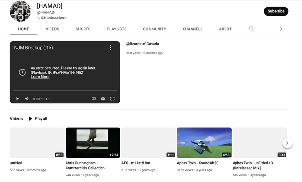The width and height of the screenshot is (302, 182).
Task: Click the video progress bar
Action: point(65,90)
